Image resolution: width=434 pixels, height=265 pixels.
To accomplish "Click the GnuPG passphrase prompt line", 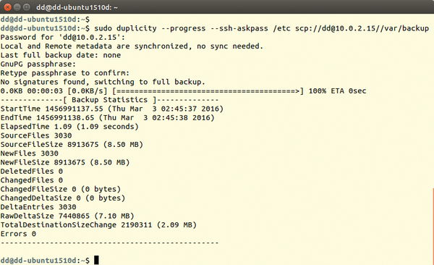I will click(38, 64).
